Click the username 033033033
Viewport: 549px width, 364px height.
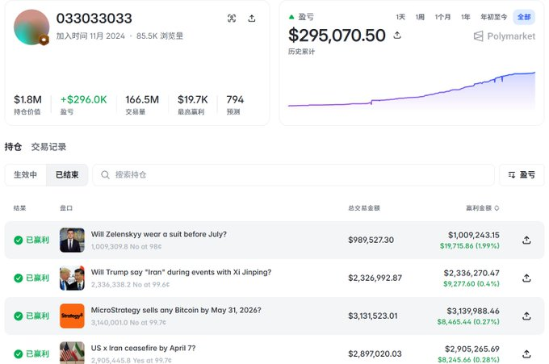94,19
